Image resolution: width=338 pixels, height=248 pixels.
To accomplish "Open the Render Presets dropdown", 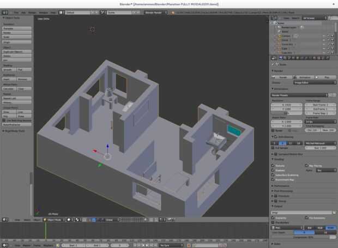I will (299, 95).
